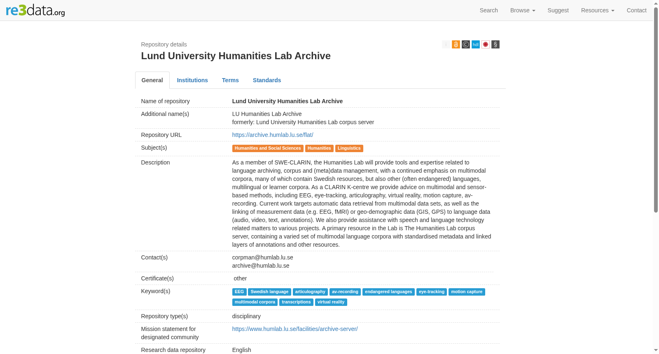
Task: Click the section sign policy badge
Action: 495,44
